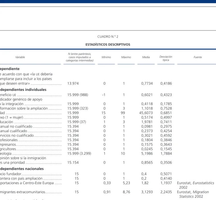Click the 'Fuente' column header
Image resolution: width=216 pixels, height=200 pixels.
click(x=198, y=57)
